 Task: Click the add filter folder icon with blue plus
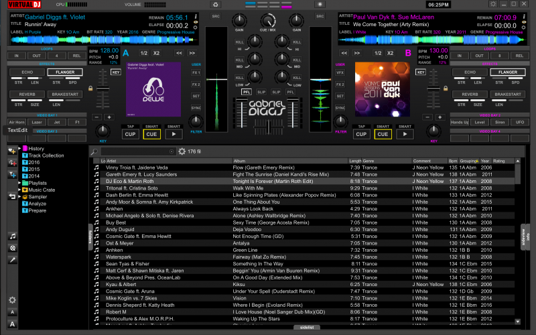pos(12,175)
